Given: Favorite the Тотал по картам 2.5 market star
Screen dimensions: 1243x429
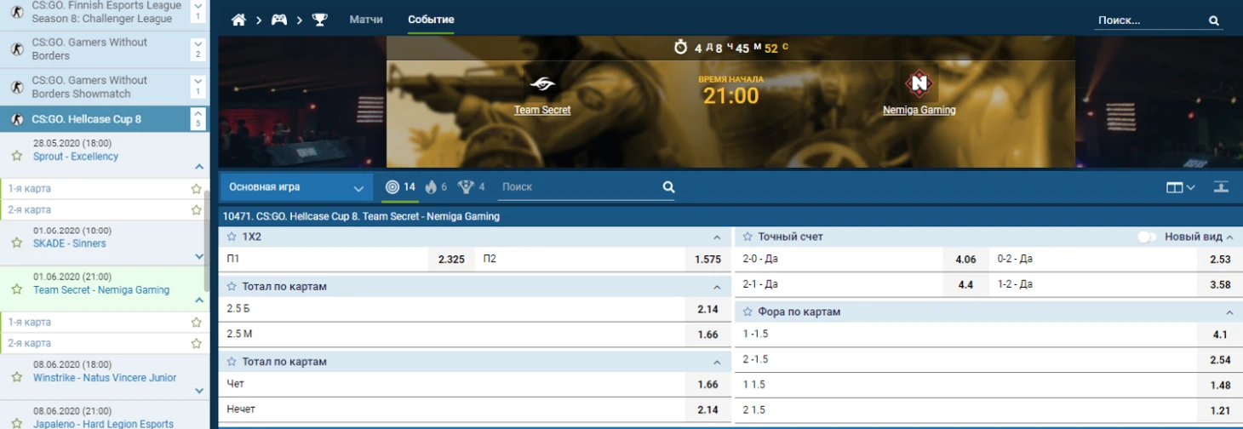Looking at the screenshot, I should point(232,287).
